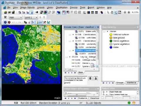Click the black-white layer mixing icon

pos(42,12)
